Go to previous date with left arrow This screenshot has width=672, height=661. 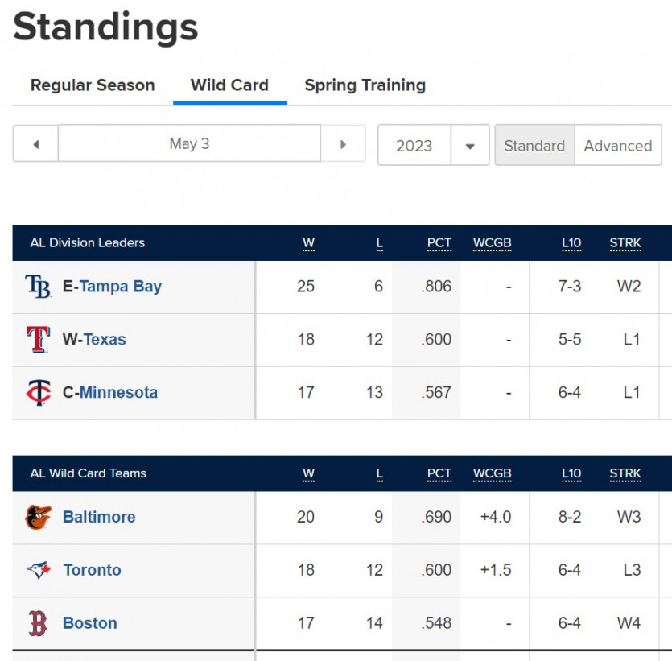(x=36, y=144)
